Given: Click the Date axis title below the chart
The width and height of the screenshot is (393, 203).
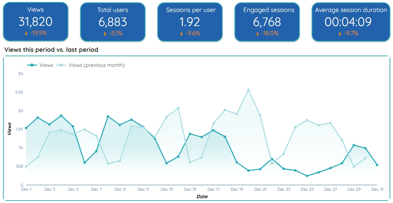Looking at the screenshot, I should (x=202, y=197).
